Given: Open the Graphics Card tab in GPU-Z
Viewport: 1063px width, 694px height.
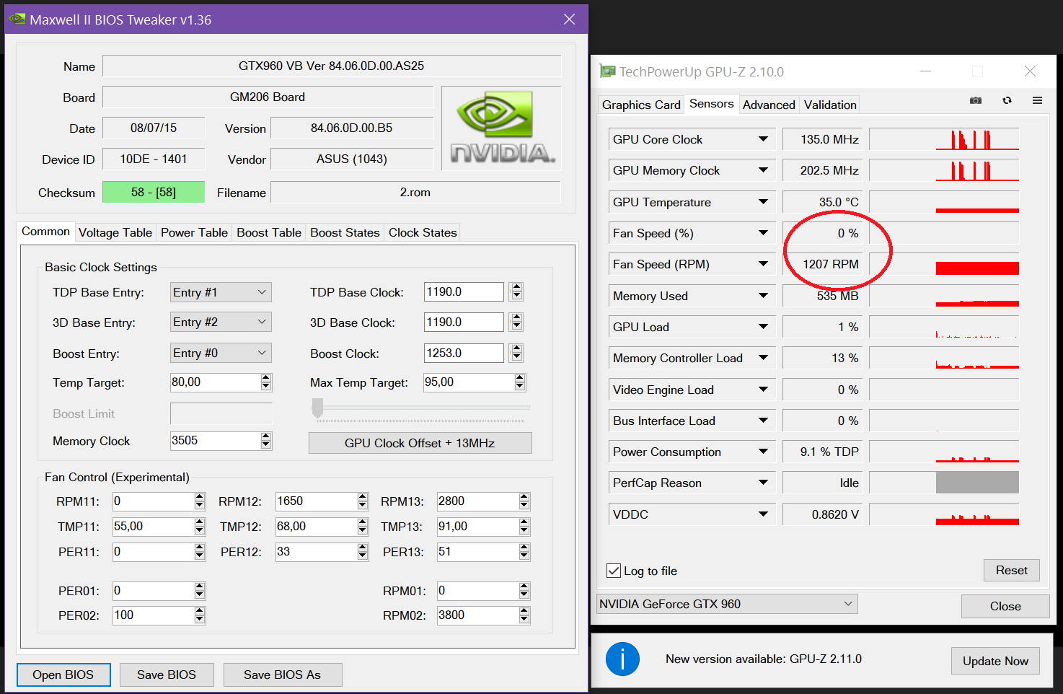Looking at the screenshot, I should (641, 105).
